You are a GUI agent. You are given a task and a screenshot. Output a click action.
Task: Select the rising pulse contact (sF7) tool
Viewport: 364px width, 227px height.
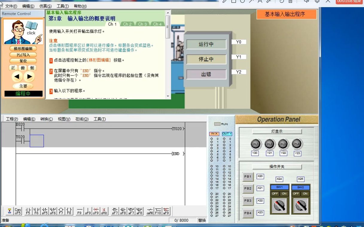coord(115,211)
